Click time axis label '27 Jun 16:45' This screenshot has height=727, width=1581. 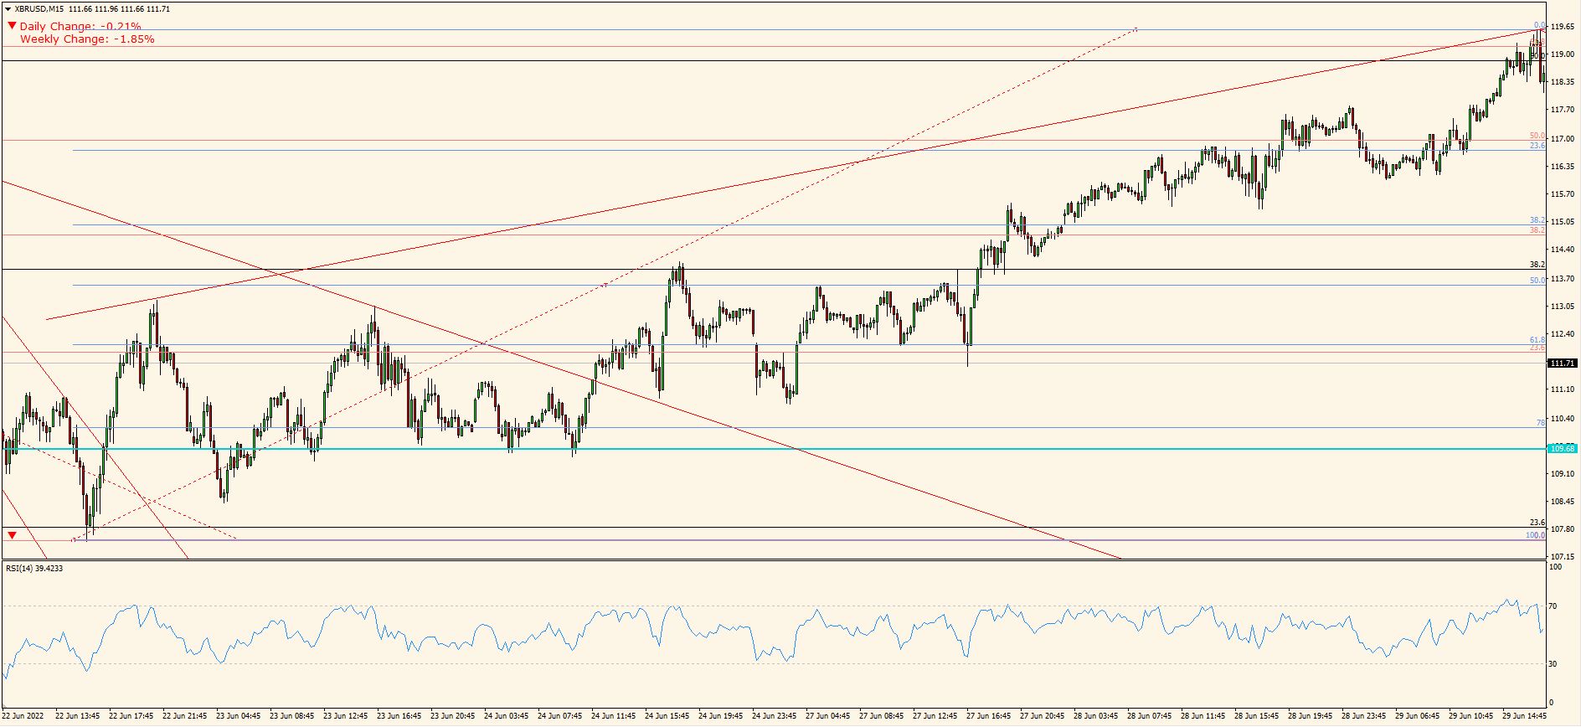(x=989, y=716)
